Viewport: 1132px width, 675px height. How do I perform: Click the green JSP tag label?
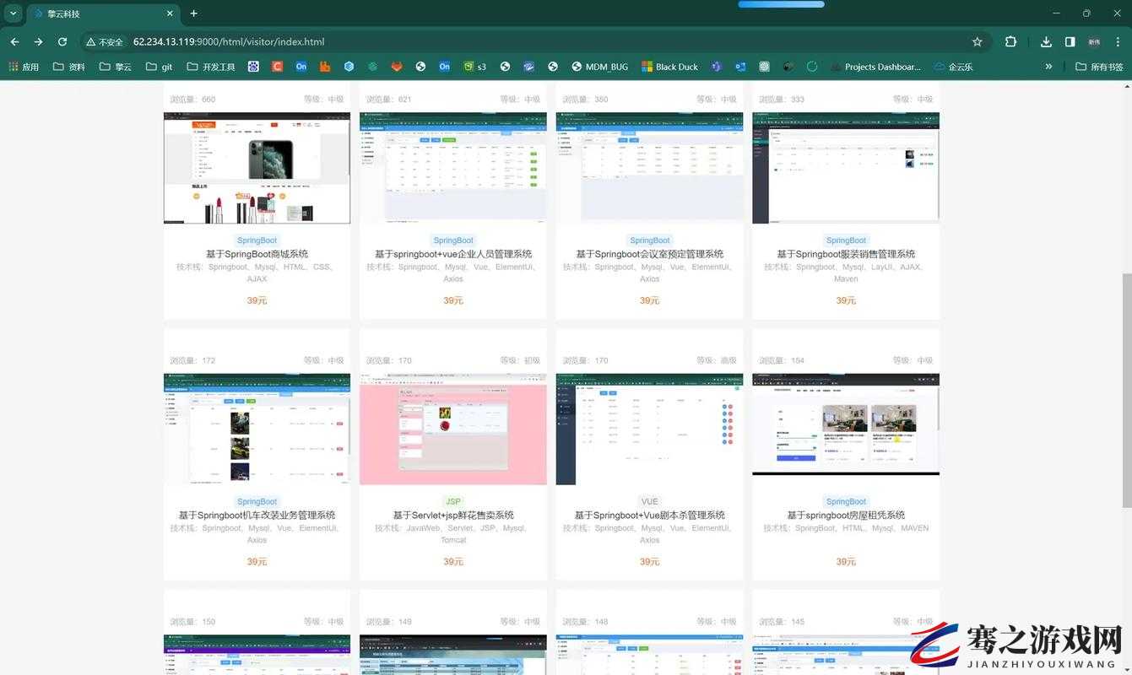point(453,501)
